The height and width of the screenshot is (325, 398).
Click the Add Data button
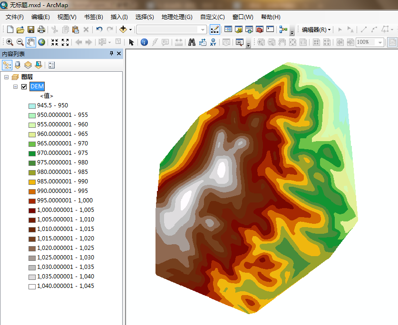(x=123, y=29)
